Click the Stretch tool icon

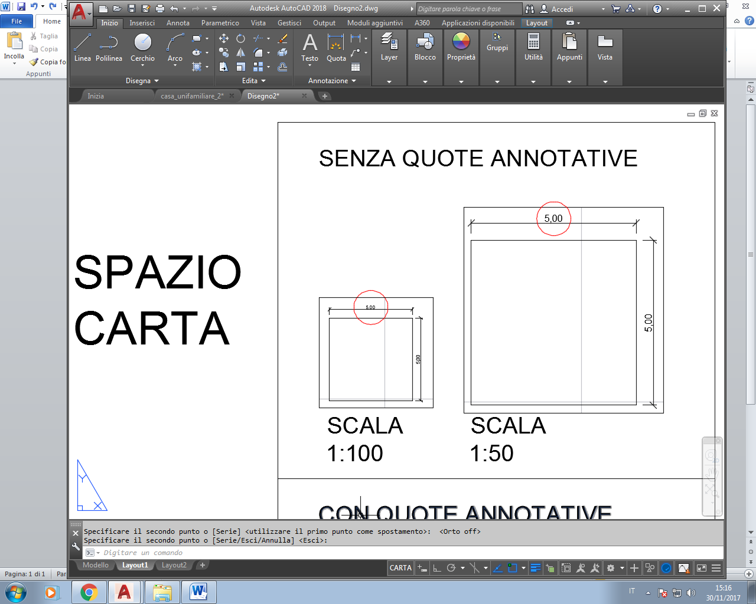(224, 67)
